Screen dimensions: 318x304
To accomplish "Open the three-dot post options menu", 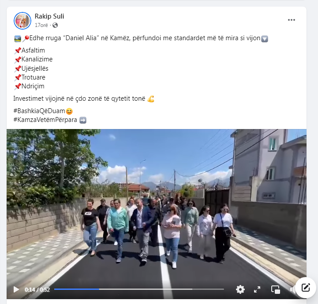I will point(292,20).
